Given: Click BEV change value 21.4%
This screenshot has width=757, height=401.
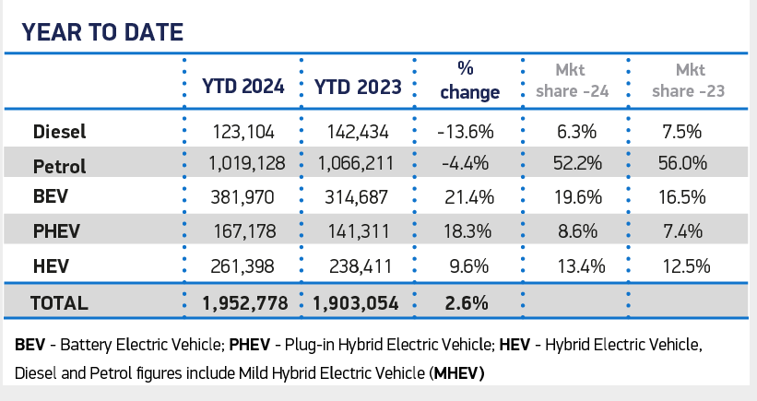Looking at the screenshot, I should tap(468, 197).
